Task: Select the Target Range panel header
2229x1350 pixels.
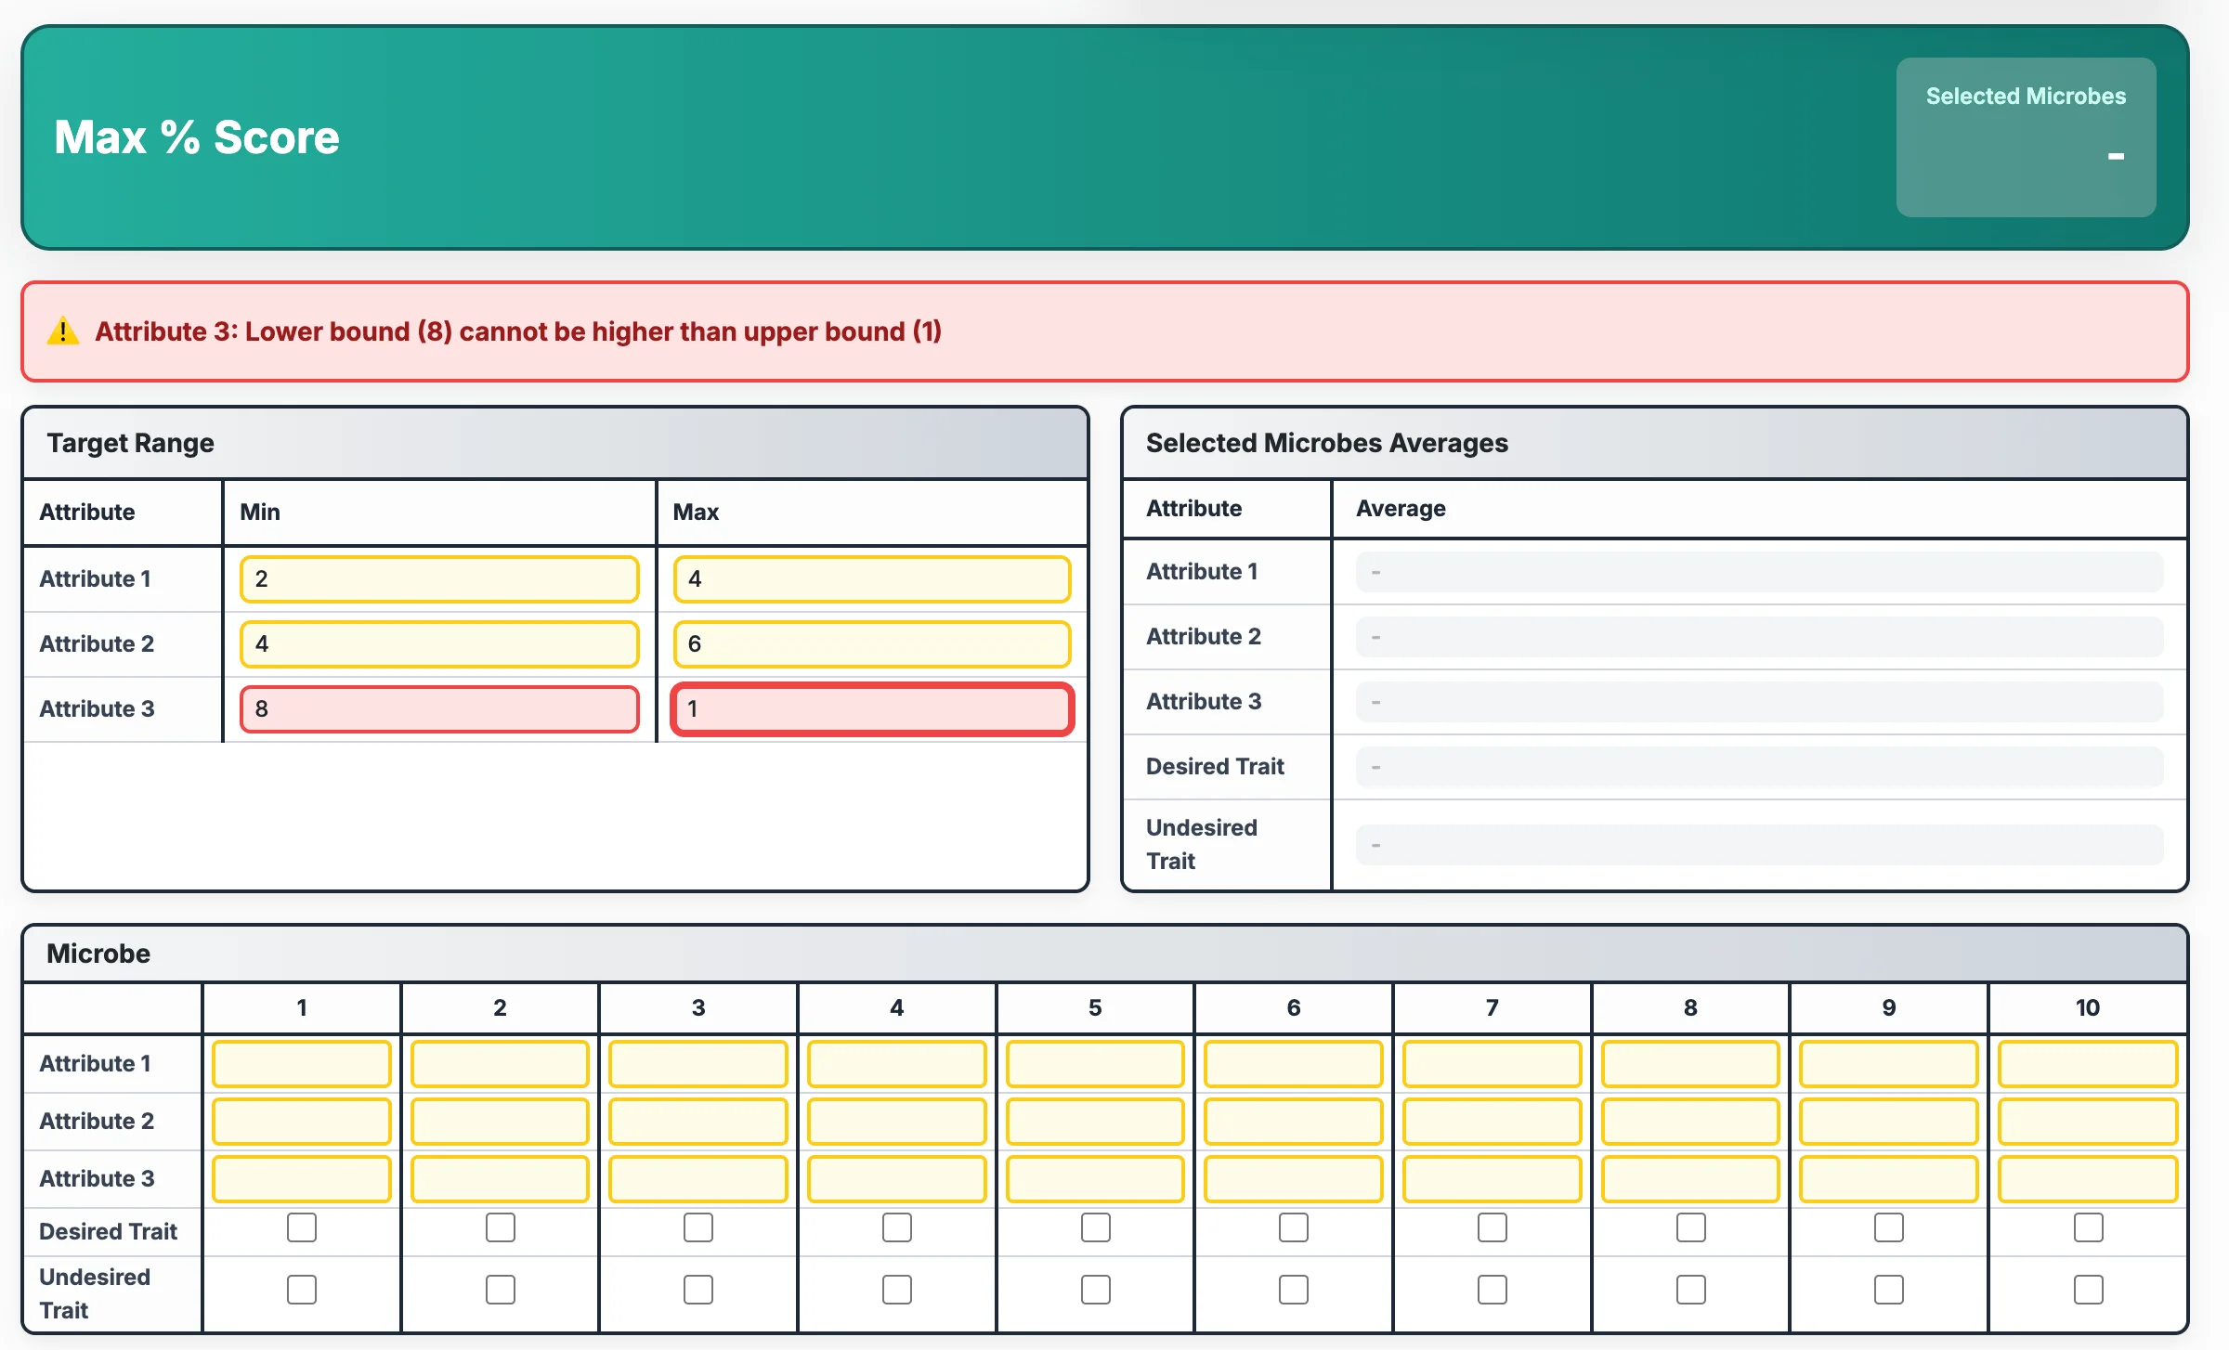Action: 131,443
